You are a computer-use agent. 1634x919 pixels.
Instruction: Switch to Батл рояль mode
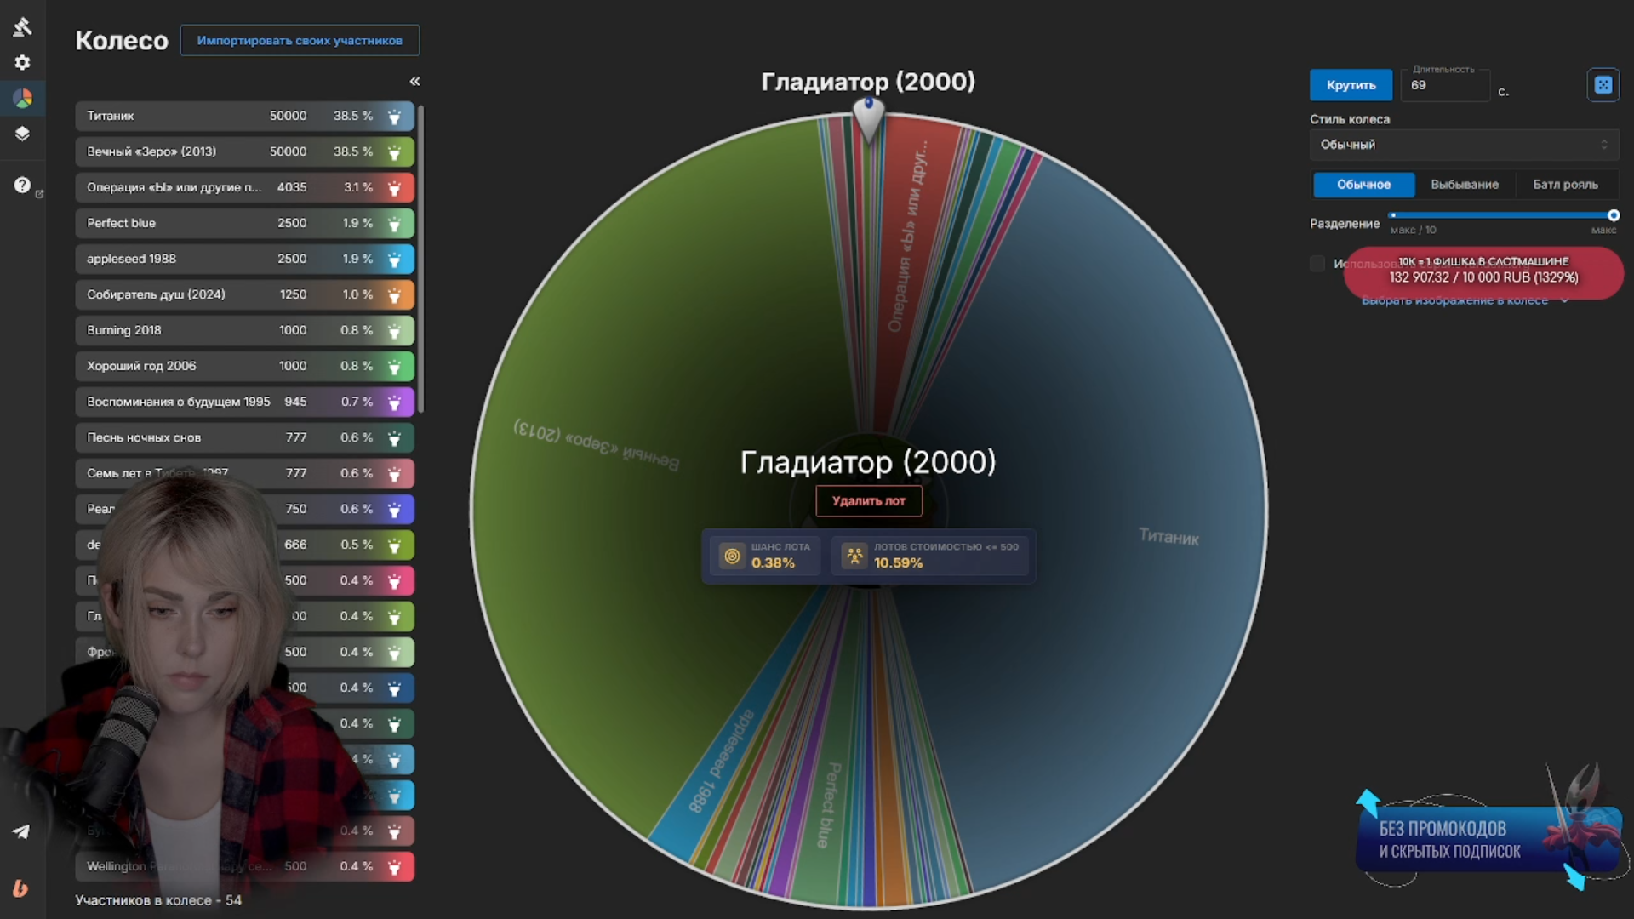pos(1565,185)
